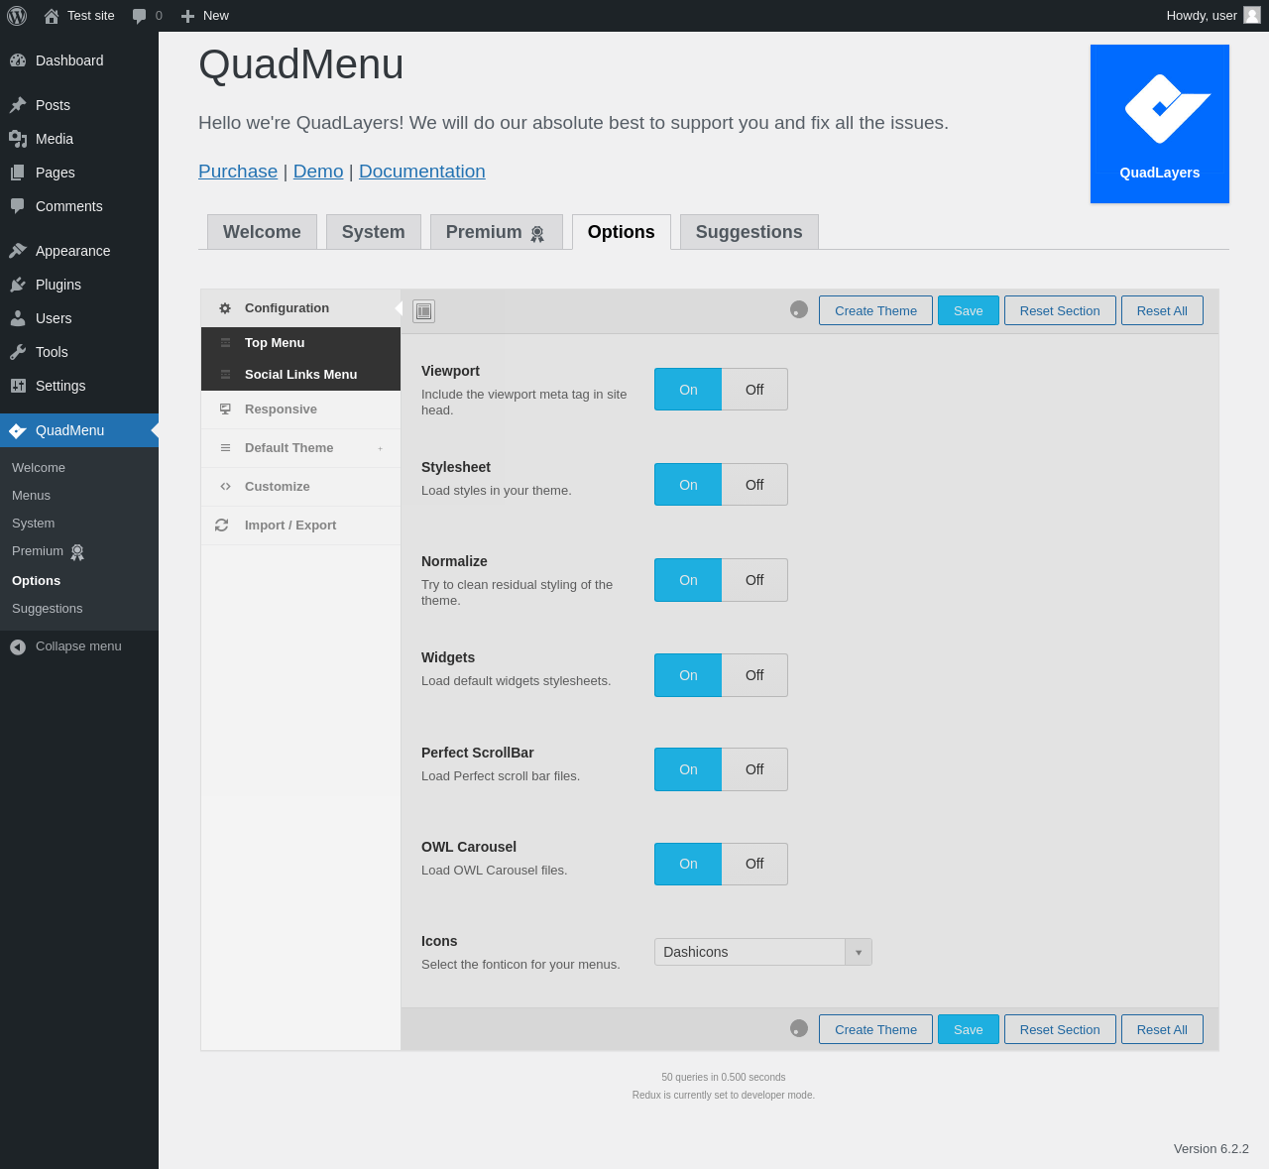Click the plus New icon in admin bar
The height and width of the screenshot is (1169, 1269).
187,16
